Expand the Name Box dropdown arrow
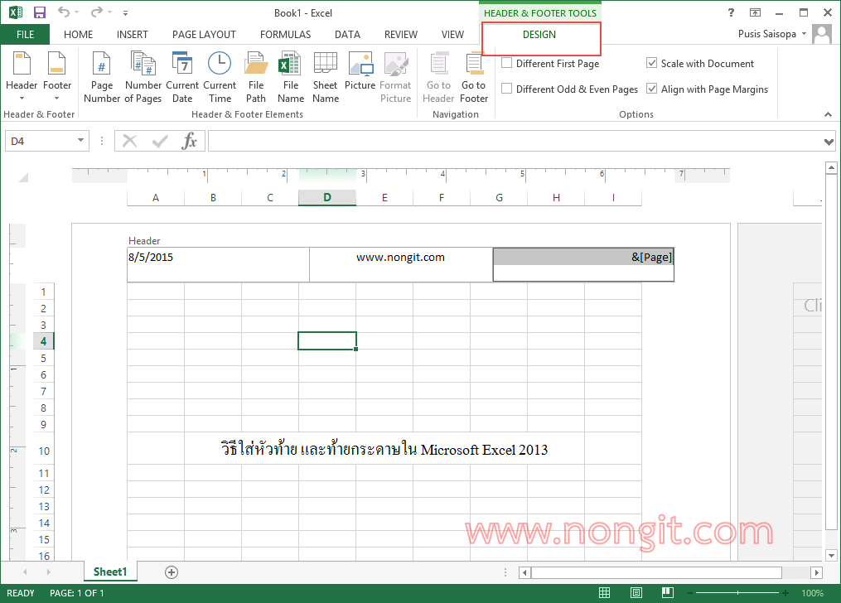The height and width of the screenshot is (603, 841). point(80,141)
